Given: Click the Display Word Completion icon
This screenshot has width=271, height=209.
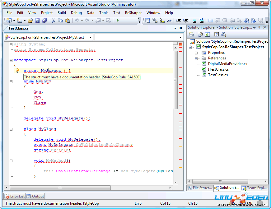Looking at the screenshot, I should (169, 21).
